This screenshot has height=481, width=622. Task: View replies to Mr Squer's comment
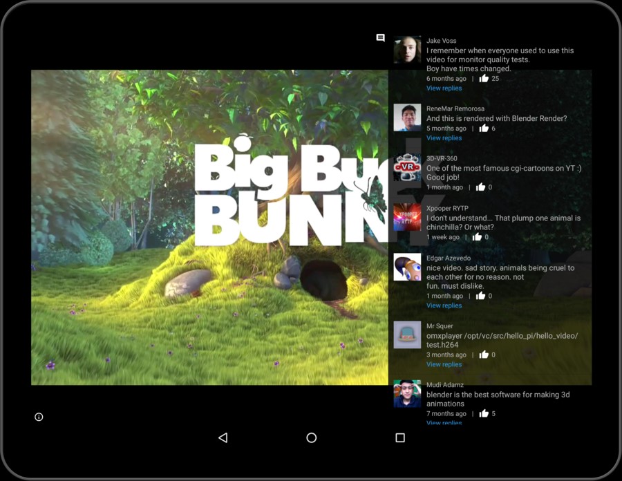(444, 364)
